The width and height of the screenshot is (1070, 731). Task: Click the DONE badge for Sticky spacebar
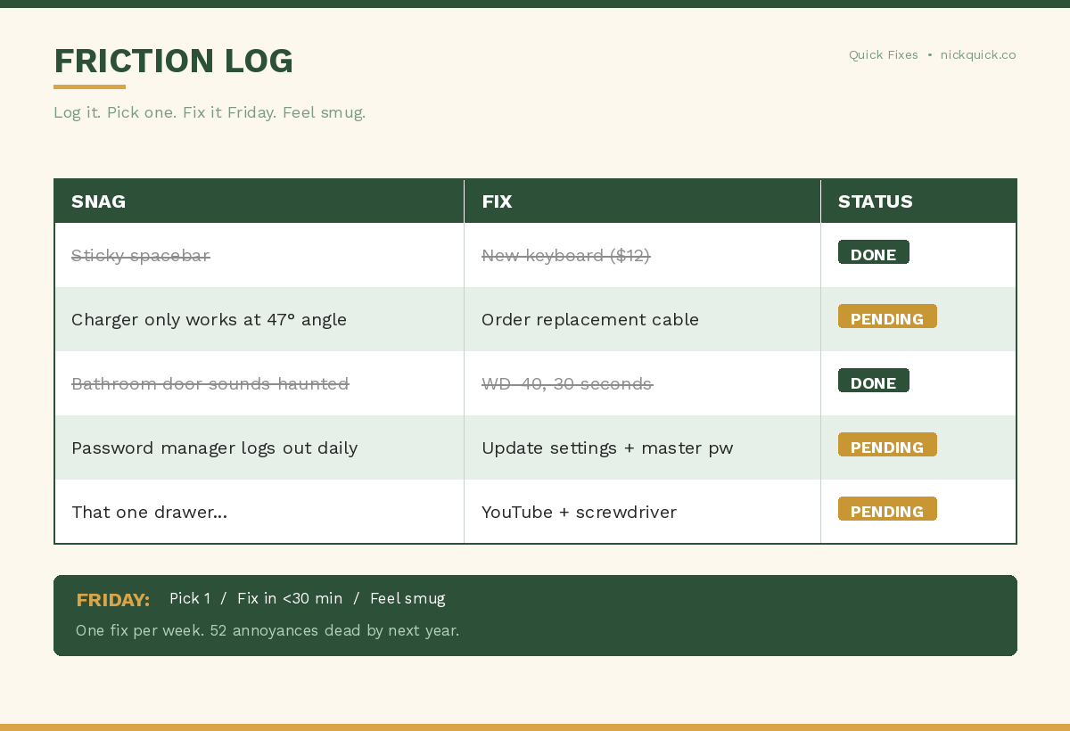[x=873, y=252]
